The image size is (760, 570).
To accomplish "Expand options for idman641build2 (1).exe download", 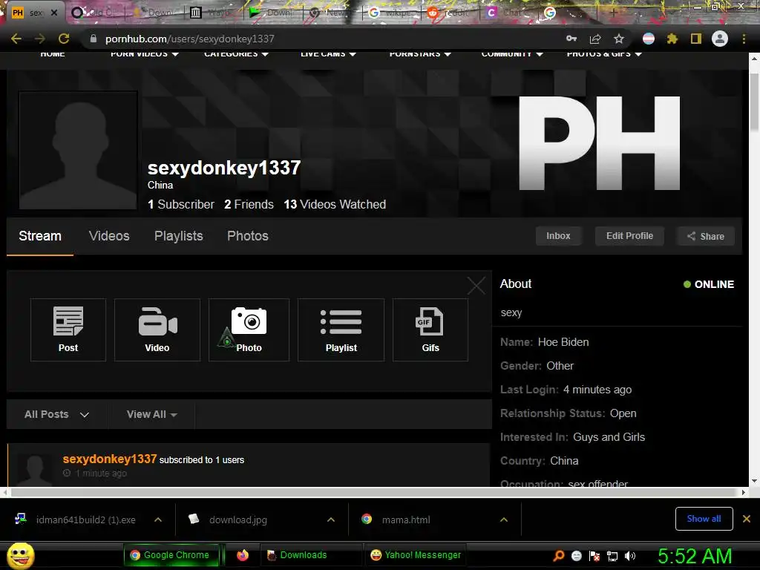I will point(158,520).
